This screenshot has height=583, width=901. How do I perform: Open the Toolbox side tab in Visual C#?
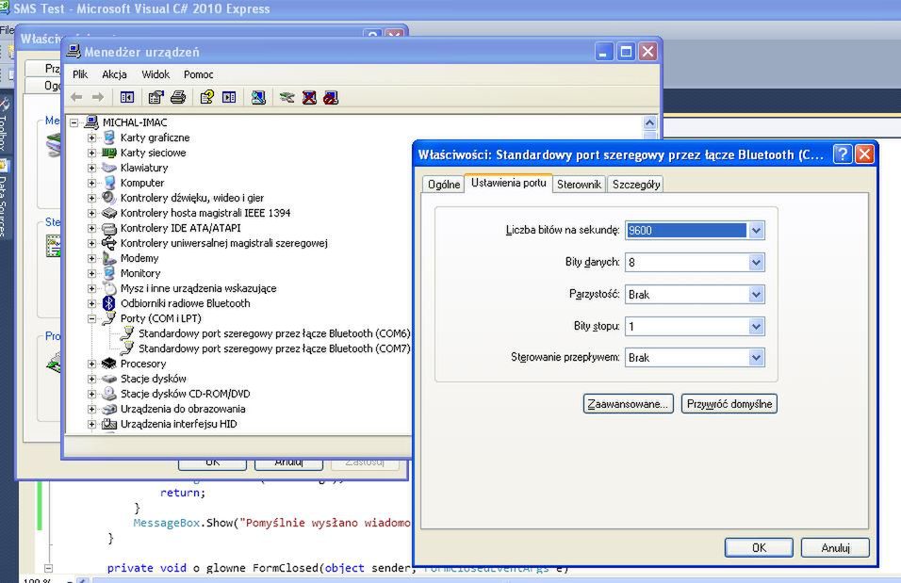(x=4, y=124)
